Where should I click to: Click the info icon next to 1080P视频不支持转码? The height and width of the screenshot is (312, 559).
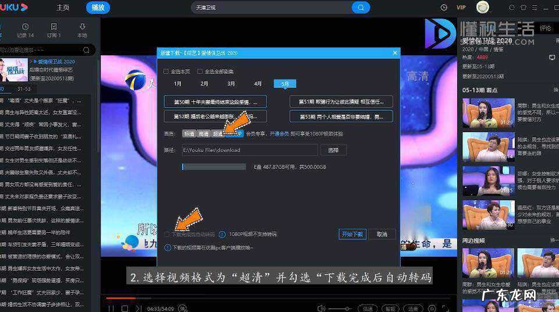(x=222, y=234)
